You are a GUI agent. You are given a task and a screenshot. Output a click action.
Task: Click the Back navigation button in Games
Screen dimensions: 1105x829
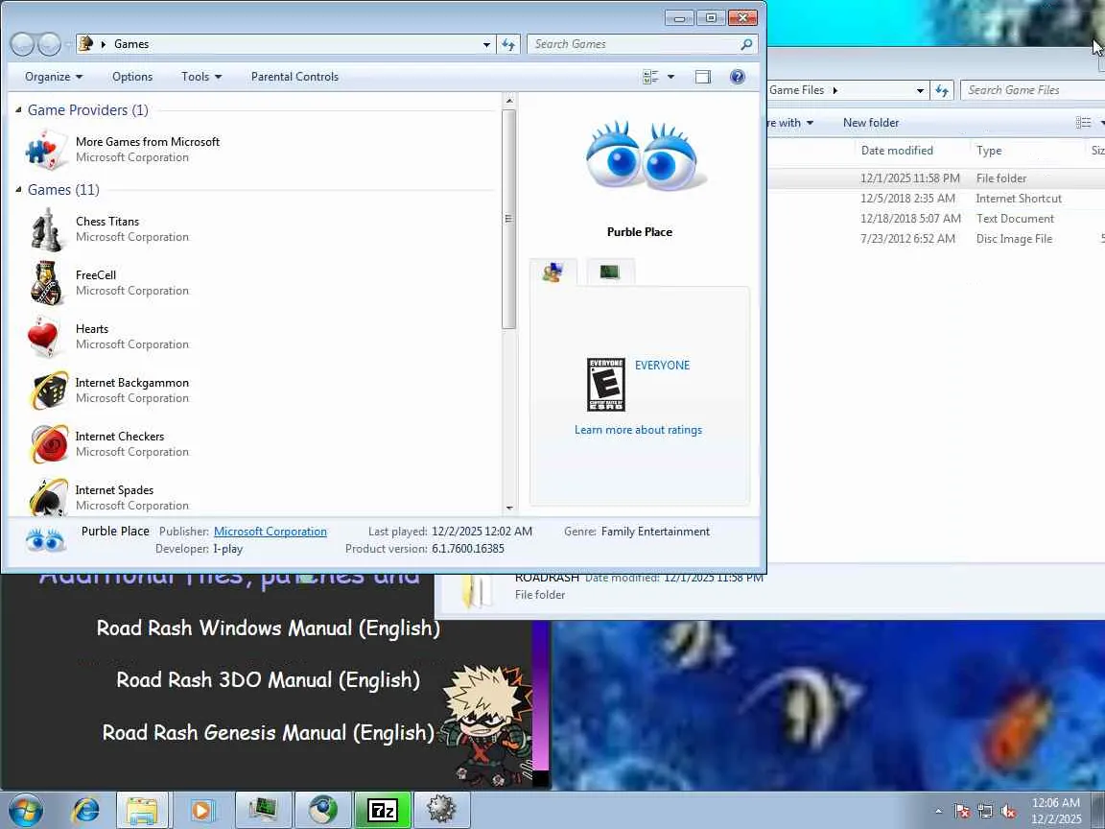[x=23, y=44]
